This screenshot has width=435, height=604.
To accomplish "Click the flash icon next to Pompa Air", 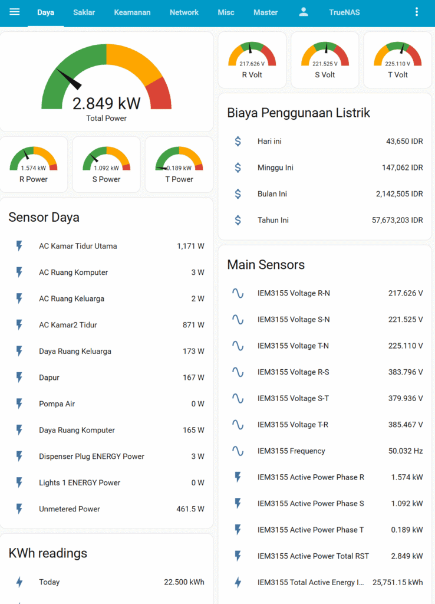I will click(x=19, y=404).
